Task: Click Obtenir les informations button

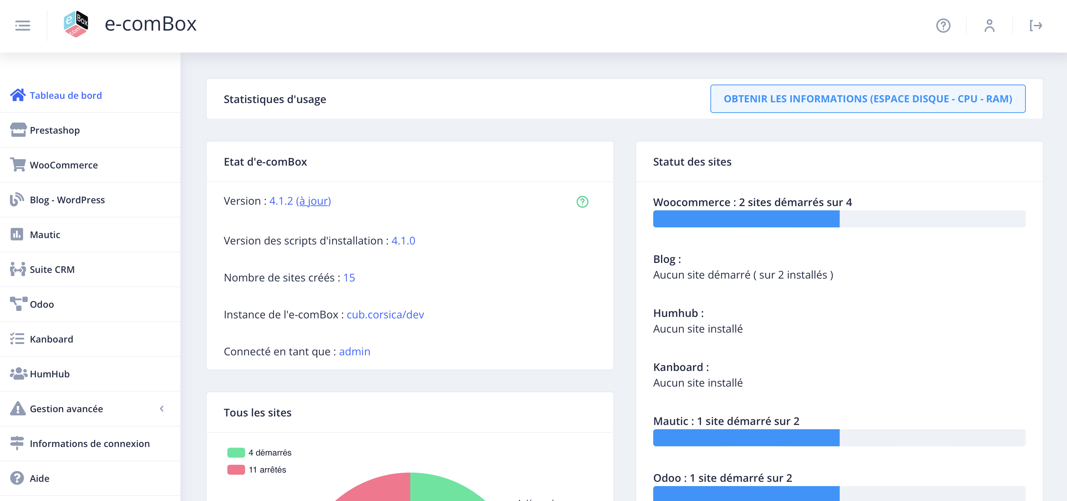Action: [x=867, y=99]
